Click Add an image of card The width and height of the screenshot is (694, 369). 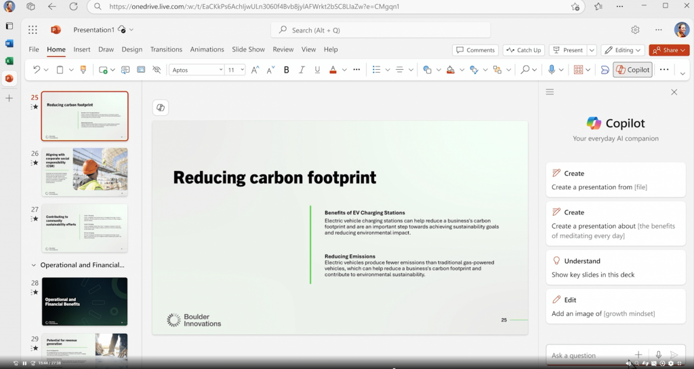pos(615,307)
